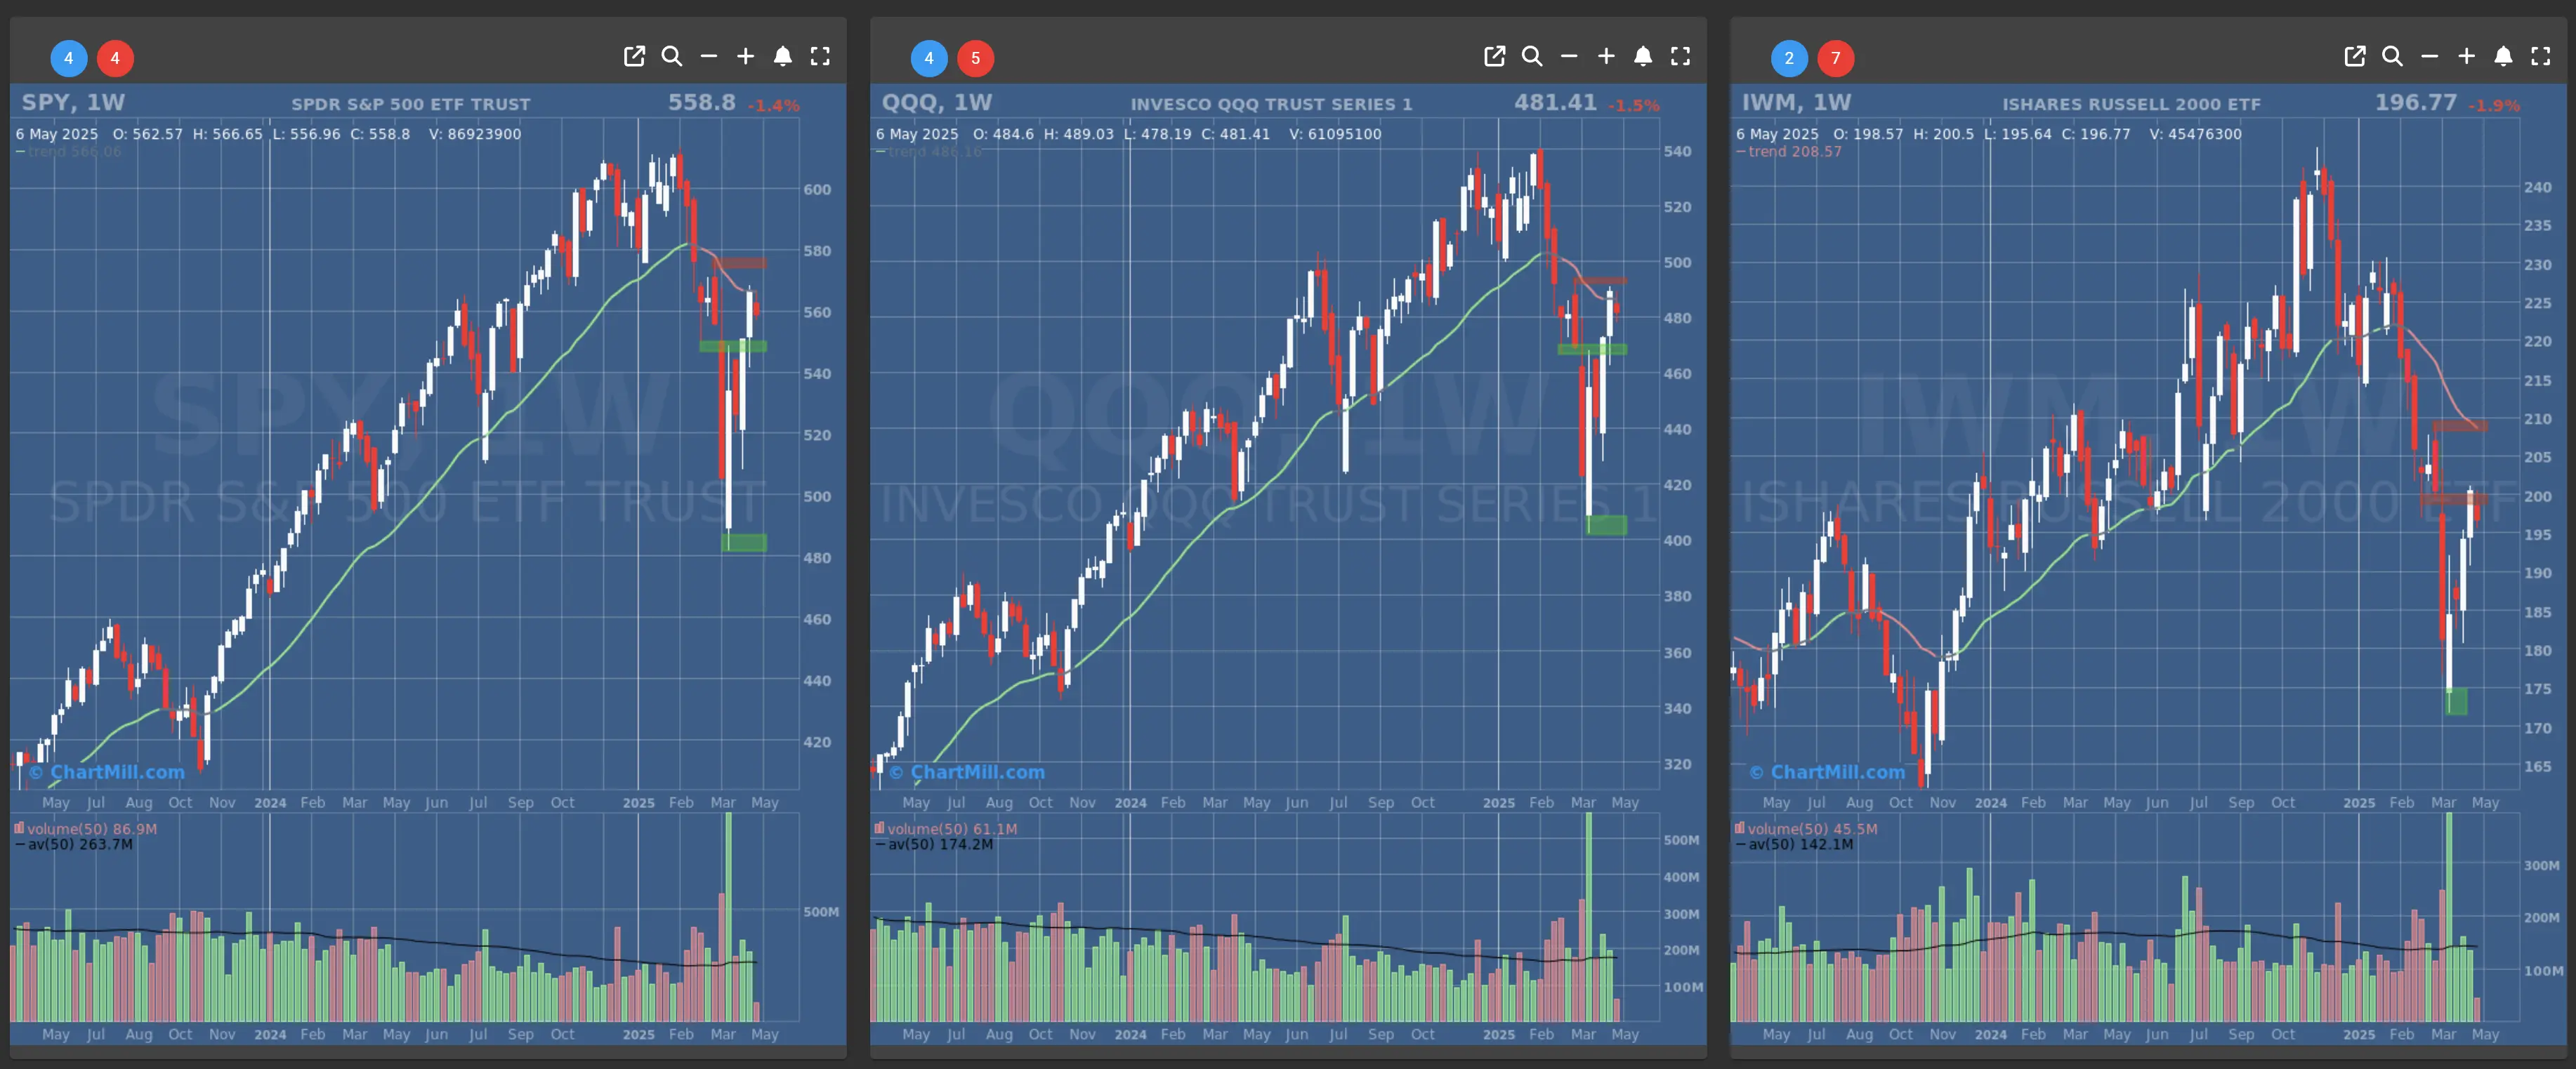Click 'ISHARES RUSSELL 2000 ETF' name
This screenshot has width=2576, height=1069.
(x=2131, y=104)
